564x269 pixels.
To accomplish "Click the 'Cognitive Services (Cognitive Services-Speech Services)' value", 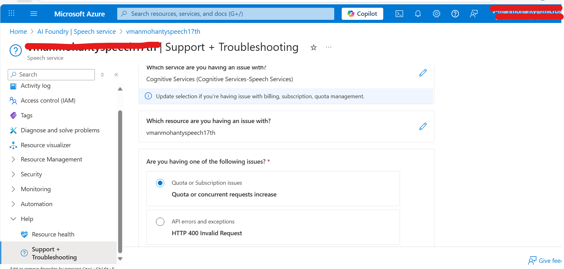I will tap(220, 79).
